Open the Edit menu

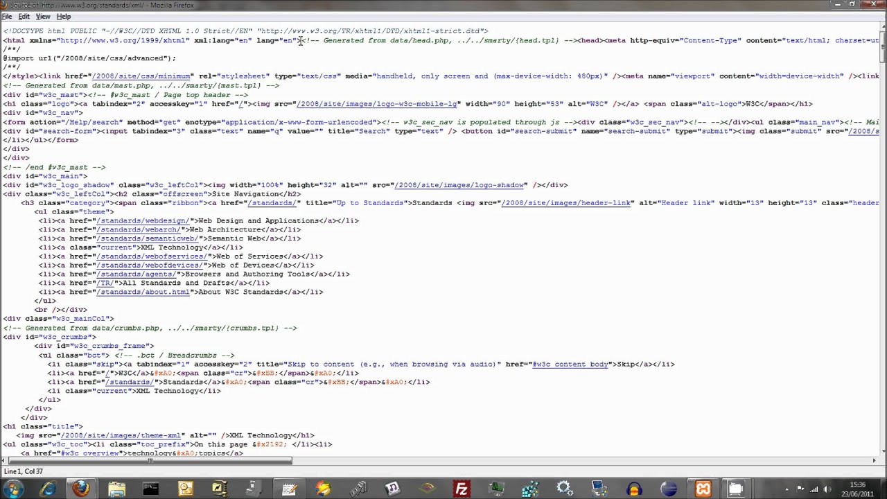coord(24,17)
